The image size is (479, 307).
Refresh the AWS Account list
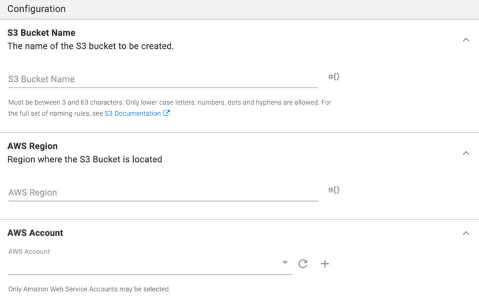pos(303,264)
